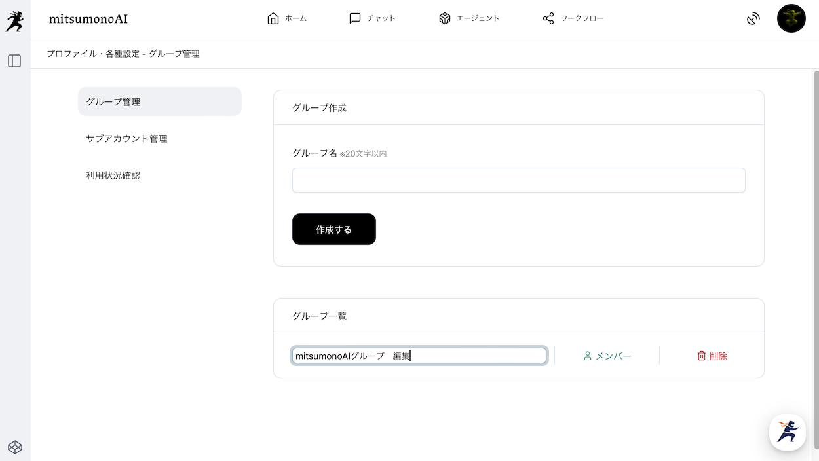The height and width of the screenshot is (461, 819).
Task: Switch to サブアカウント管理 section
Action: pyautogui.click(x=126, y=139)
